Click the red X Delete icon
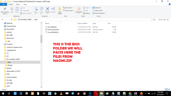The width and height of the screenshot is (171, 96). pos(48,9)
